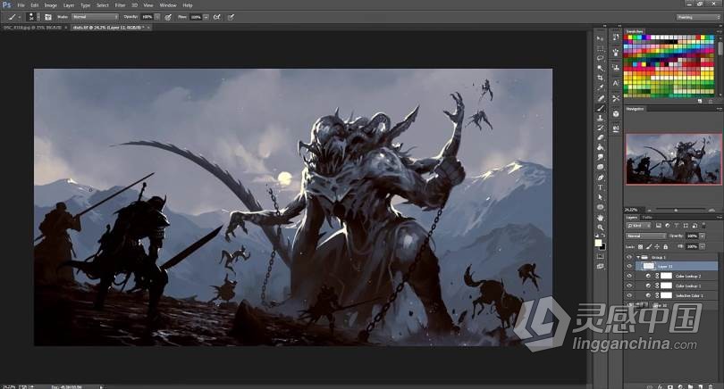The height and width of the screenshot is (389, 724).
Task: Click the layer style fx icon
Action: (x=660, y=386)
